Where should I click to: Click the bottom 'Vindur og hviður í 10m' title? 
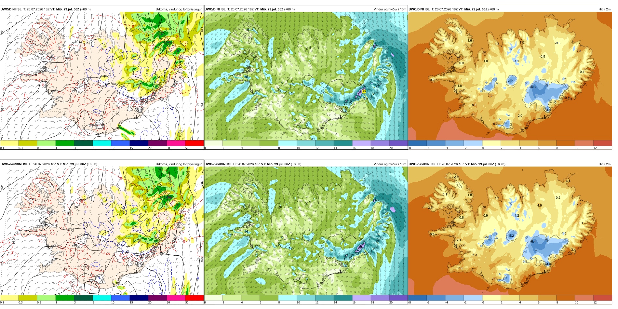390,164
